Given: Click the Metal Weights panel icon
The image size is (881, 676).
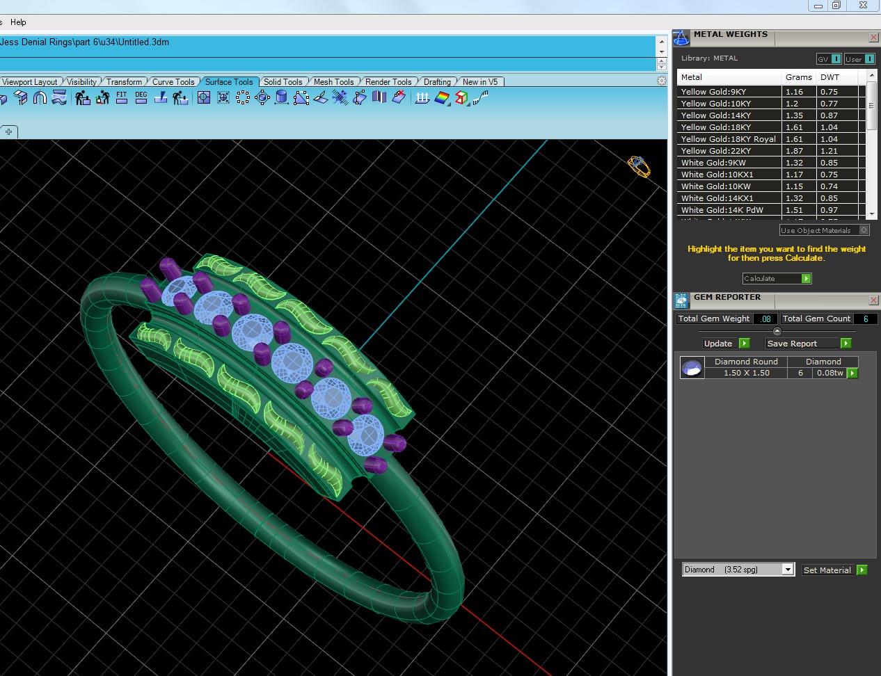Looking at the screenshot, I should (681, 38).
